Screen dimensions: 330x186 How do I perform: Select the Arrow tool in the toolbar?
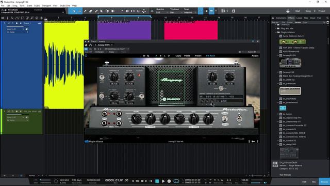pyautogui.click(x=74, y=11)
